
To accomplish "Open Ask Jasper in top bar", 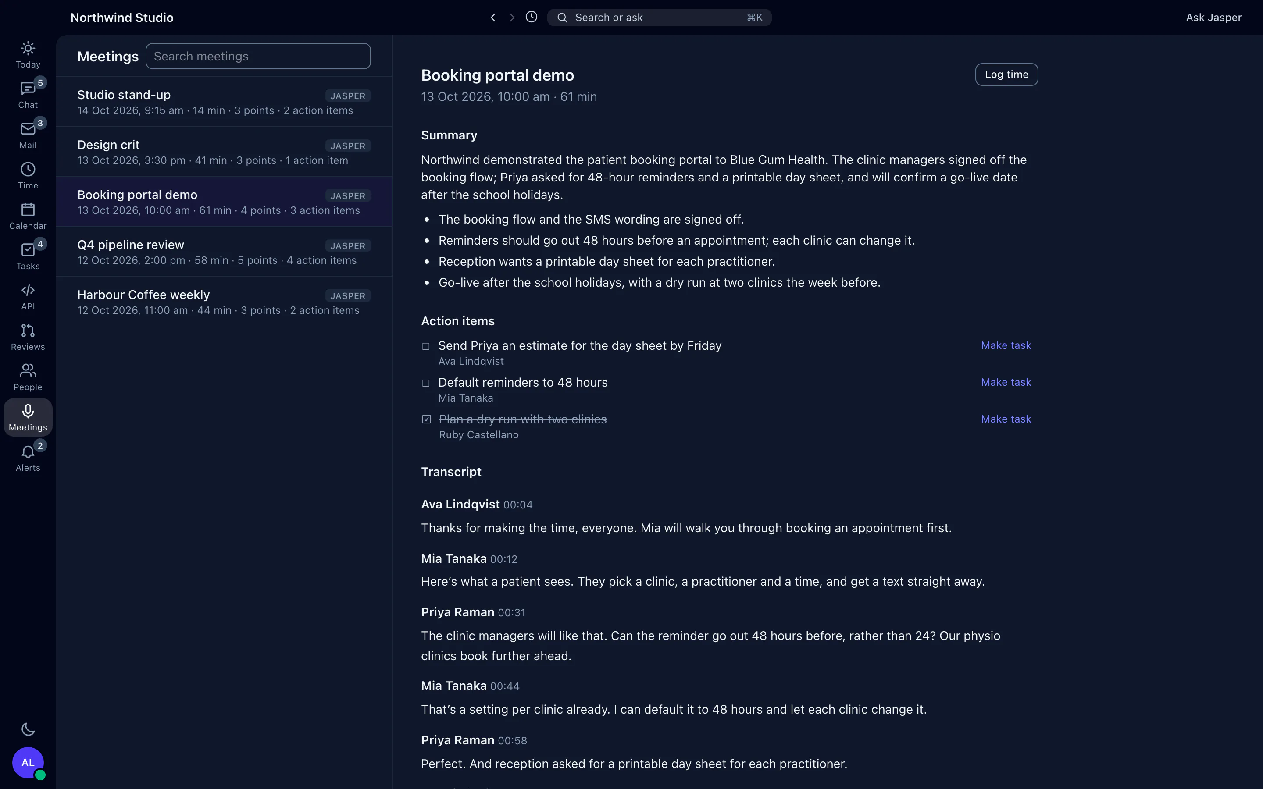I will (1213, 17).
